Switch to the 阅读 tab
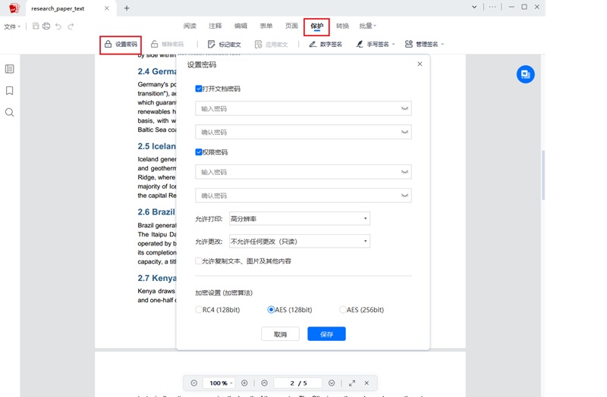The image size is (607, 397). click(x=190, y=26)
